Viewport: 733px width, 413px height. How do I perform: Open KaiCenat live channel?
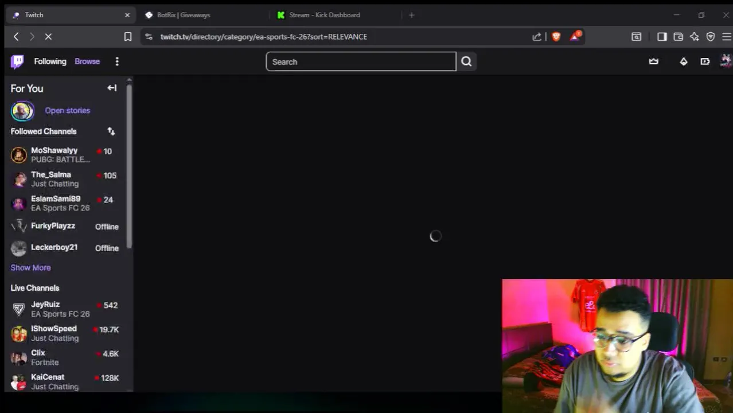point(65,381)
